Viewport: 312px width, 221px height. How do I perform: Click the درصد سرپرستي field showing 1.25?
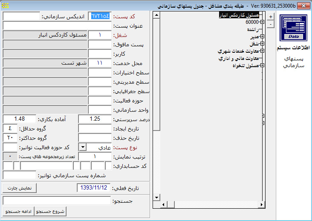pyautogui.click(x=95, y=119)
